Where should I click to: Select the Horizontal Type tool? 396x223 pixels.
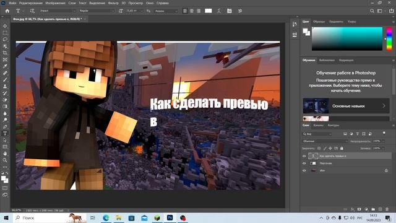5,133
